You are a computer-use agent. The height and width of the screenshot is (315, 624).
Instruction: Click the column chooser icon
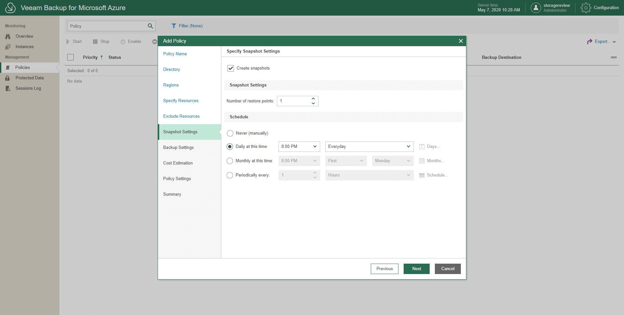(x=614, y=57)
